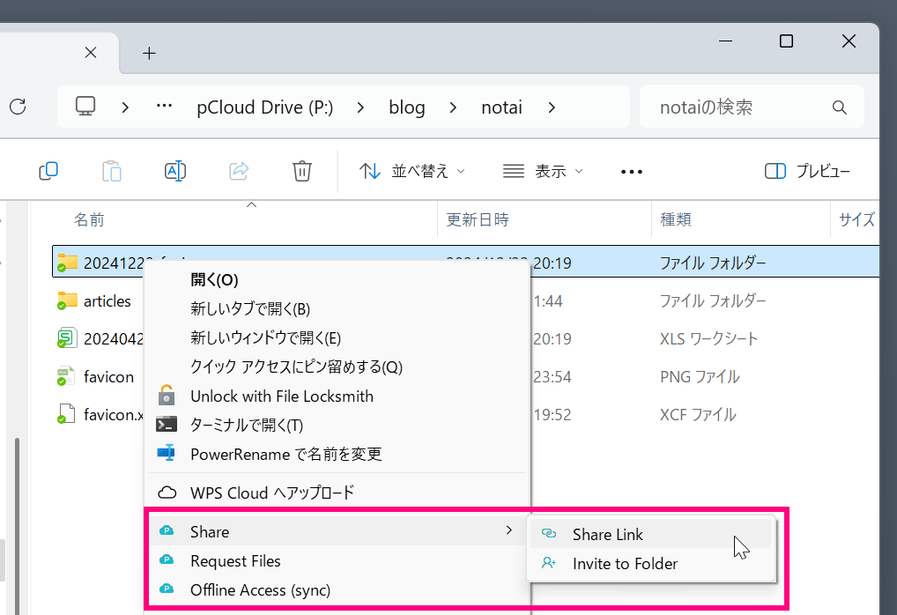The image size is (897, 615).
Task: Toggle the プレビュー preview pane
Action: pos(807,171)
